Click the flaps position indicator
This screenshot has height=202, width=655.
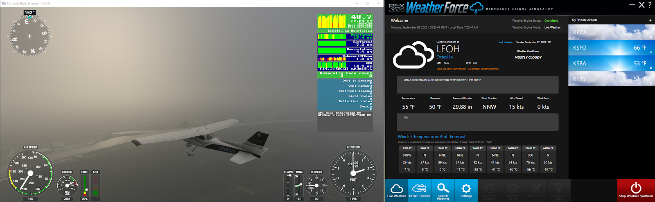click(x=288, y=186)
